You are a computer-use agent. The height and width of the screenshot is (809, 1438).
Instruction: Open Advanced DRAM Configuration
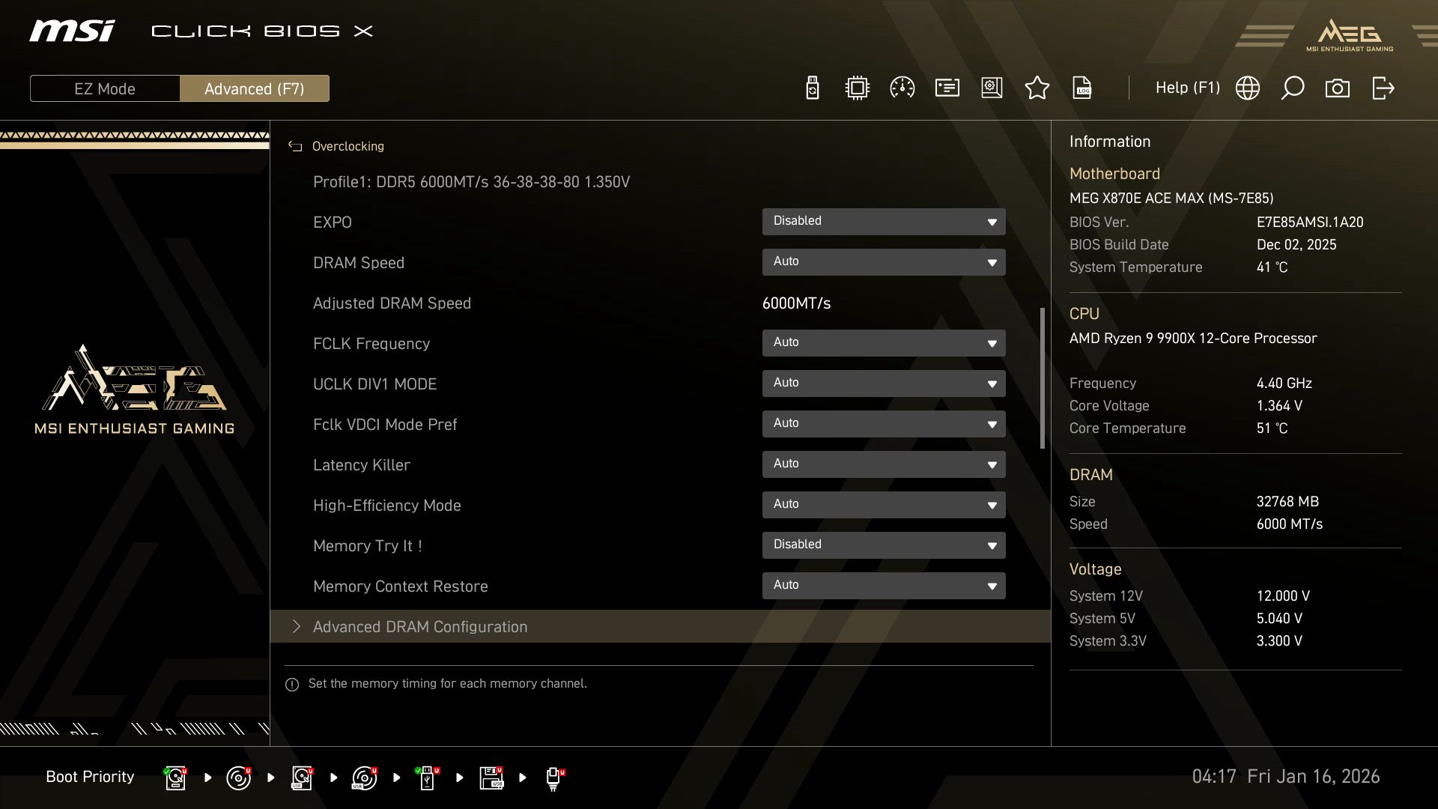[x=419, y=626]
